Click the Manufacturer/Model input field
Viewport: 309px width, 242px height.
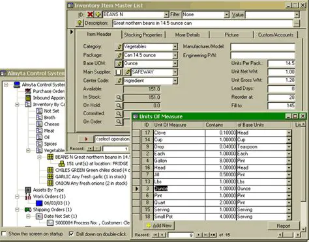[x=263, y=47]
